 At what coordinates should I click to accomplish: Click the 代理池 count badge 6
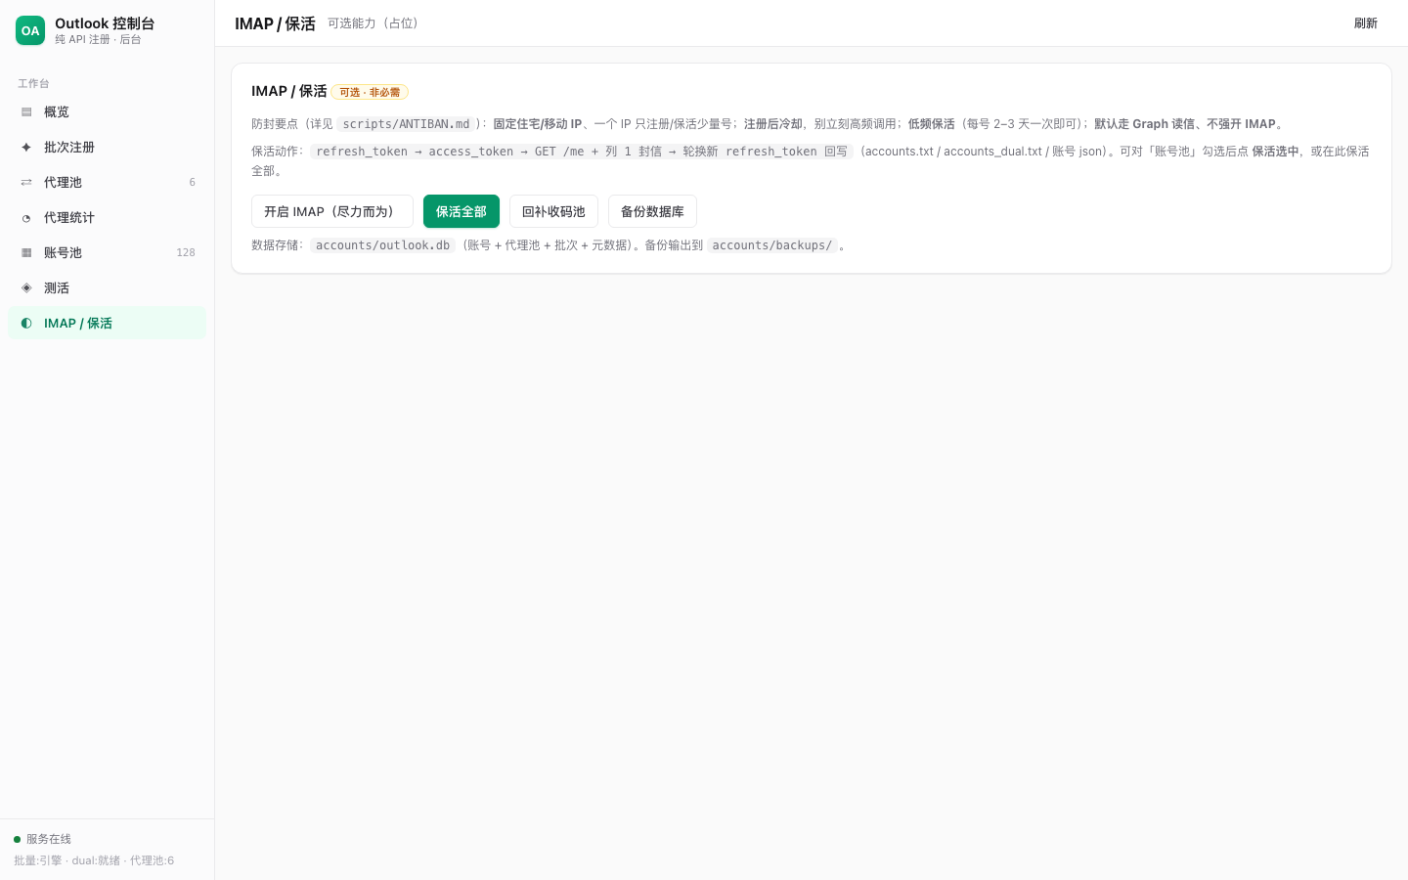pyautogui.click(x=192, y=183)
